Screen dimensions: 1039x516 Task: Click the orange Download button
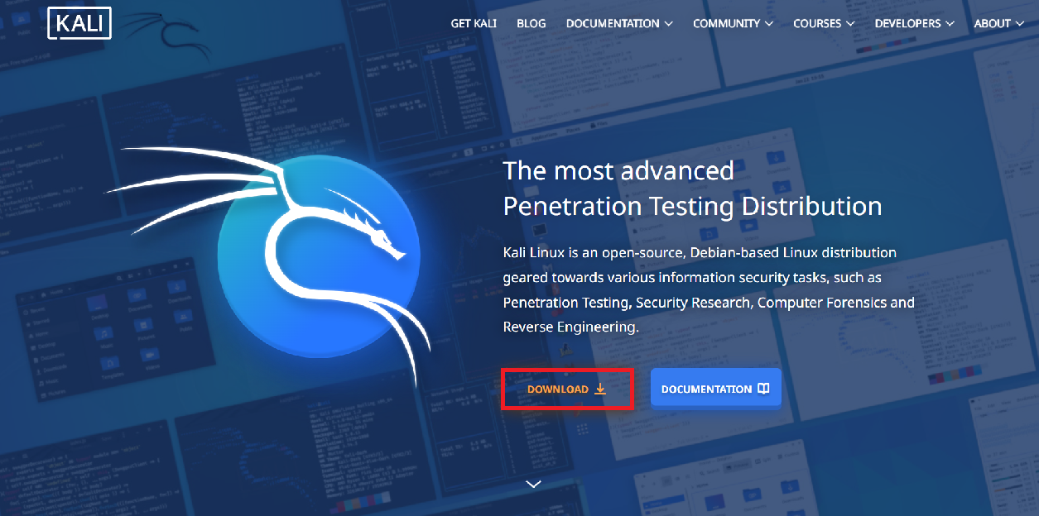tap(567, 389)
